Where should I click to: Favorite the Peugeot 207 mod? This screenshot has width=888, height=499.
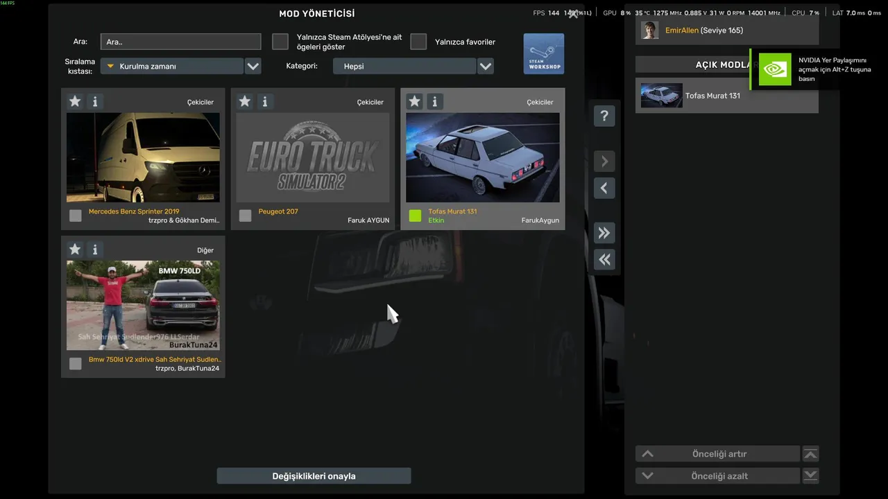[x=245, y=102]
